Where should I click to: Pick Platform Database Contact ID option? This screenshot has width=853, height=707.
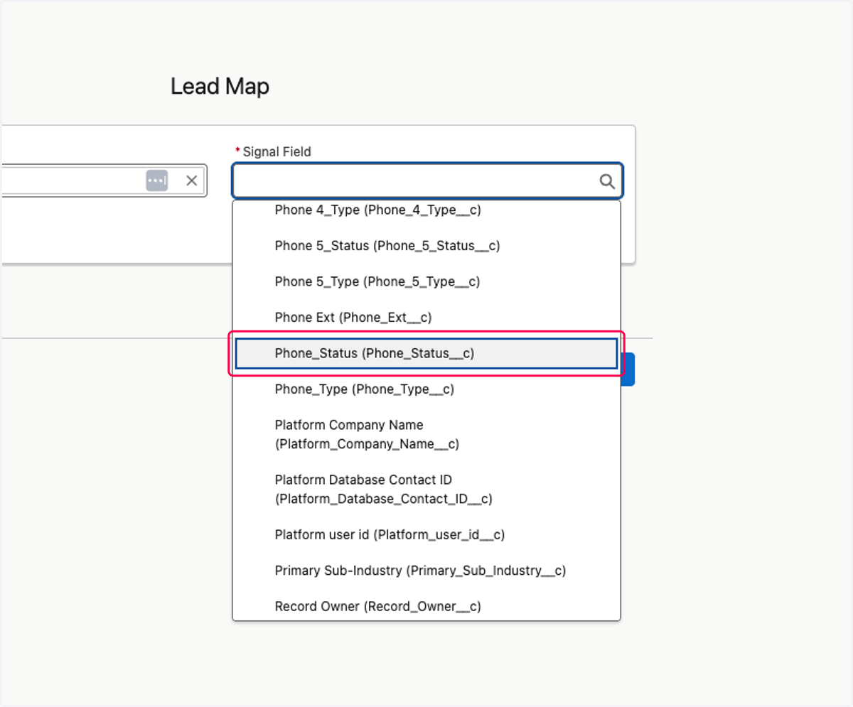tap(426, 489)
